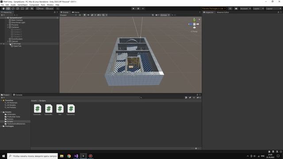Select OpenTab object in Hierarchy

click(x=17, y=46)
